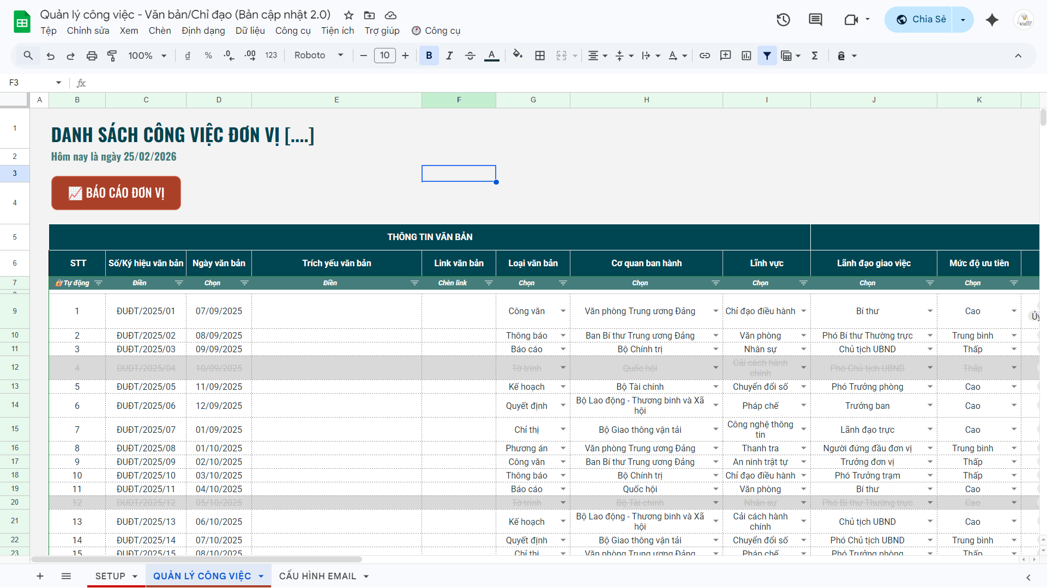Viewport: 1047px width, 588px height.
Task: Open version history clock icon
Action: (783, 20)
